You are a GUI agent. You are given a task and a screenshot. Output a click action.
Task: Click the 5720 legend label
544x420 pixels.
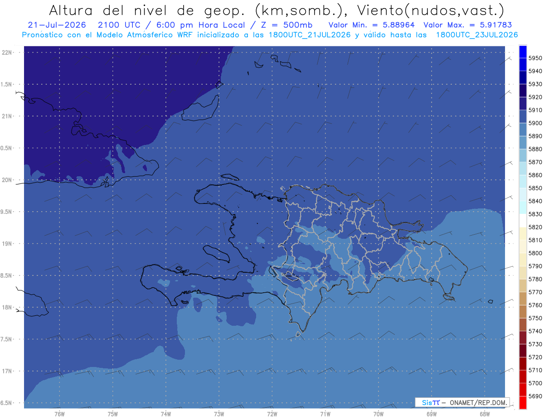coord(535,357)
